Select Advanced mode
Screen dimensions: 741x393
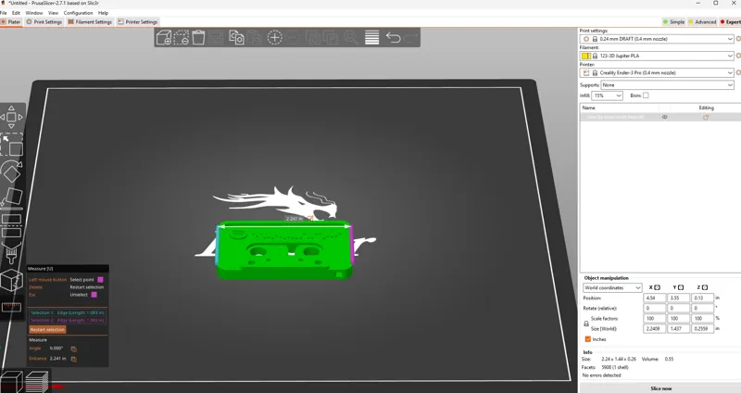(702, 21)
